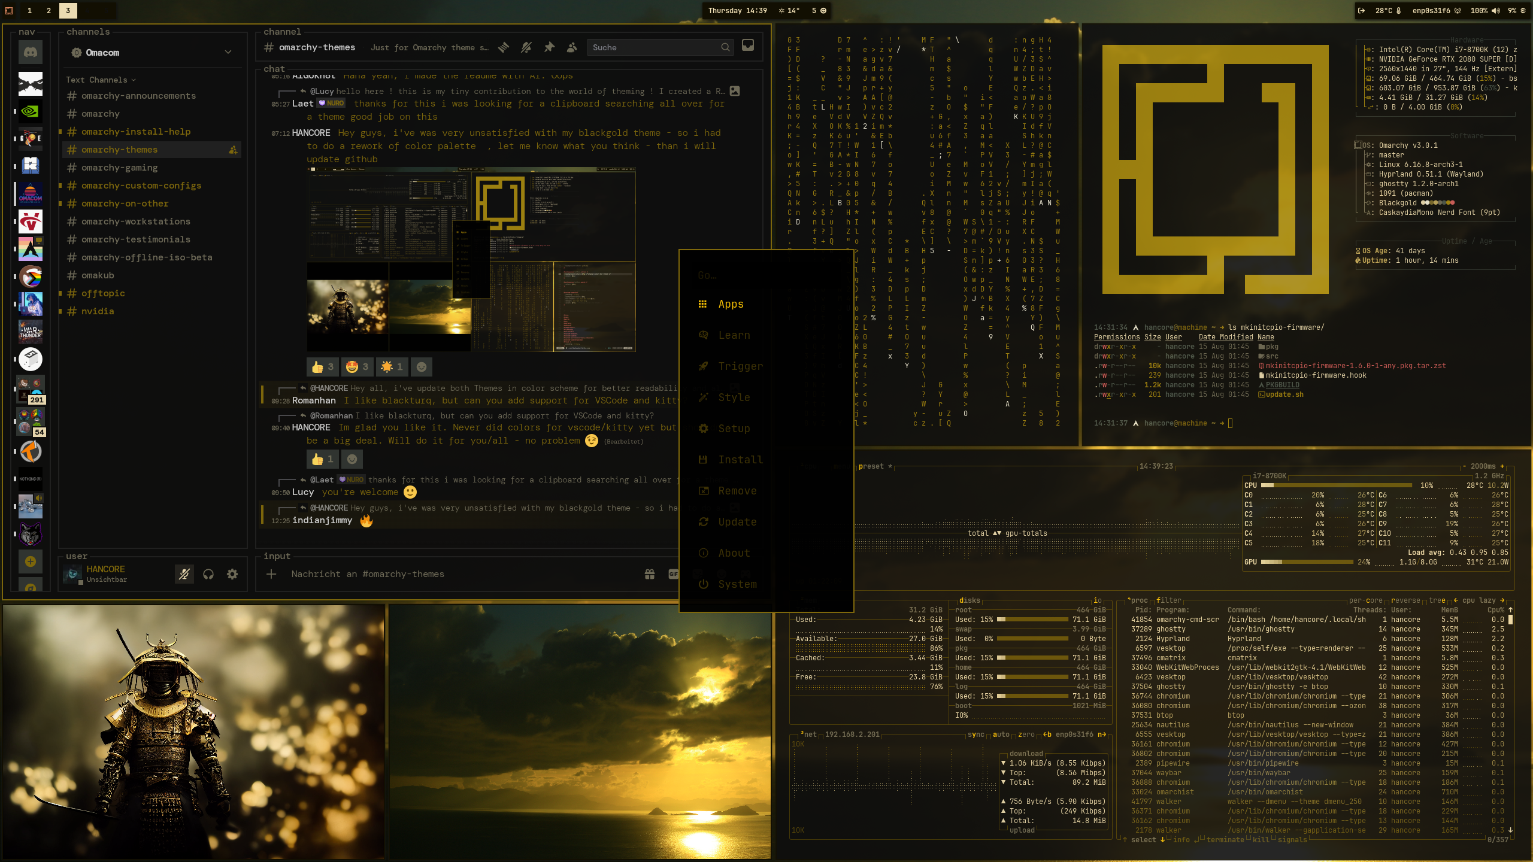This screenshot has height=862, width=1533.
Task: Toggle headphones deafen button
Action: (208, 574)
